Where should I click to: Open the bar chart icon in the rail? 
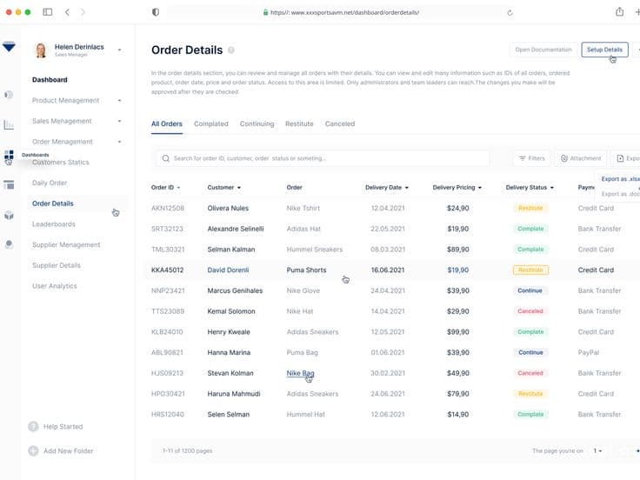[9, 124]
